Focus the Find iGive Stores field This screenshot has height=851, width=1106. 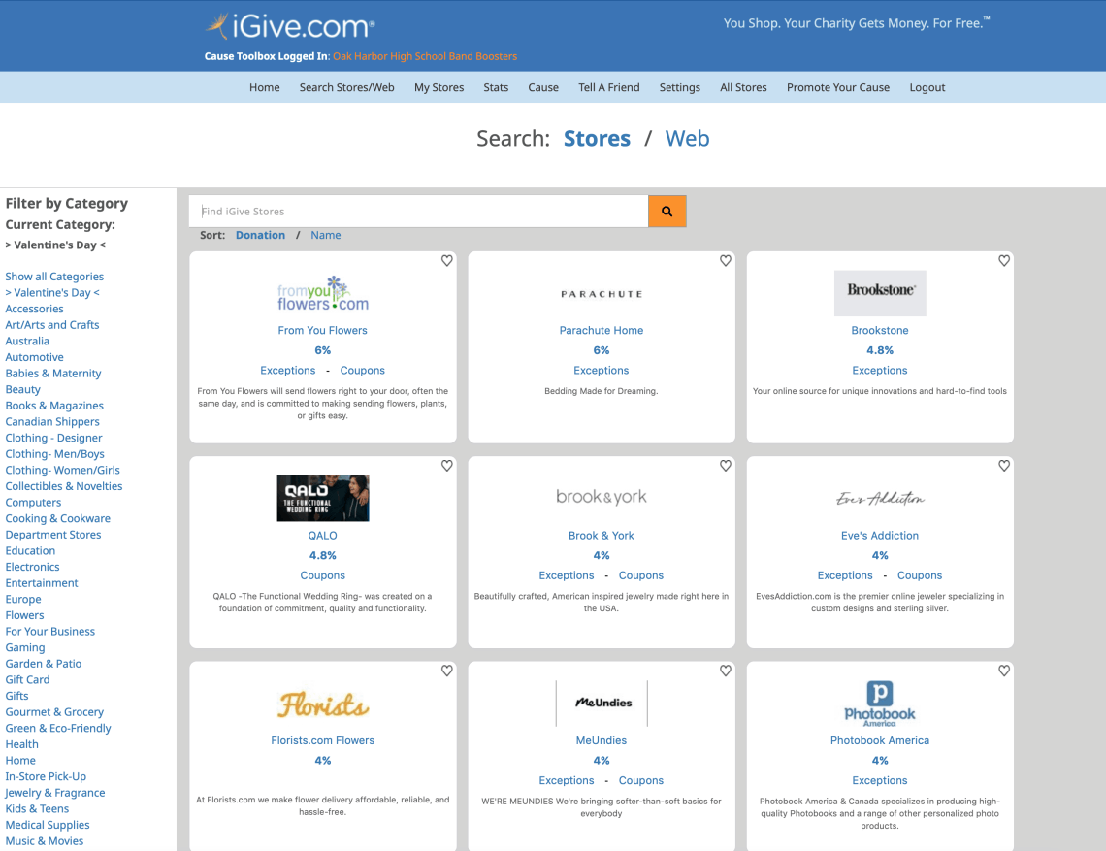[418, 211]
